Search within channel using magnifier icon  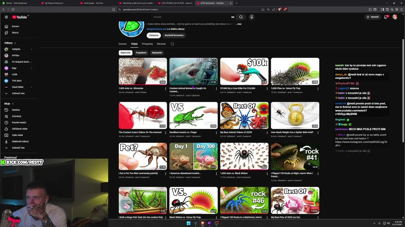(x=172, y=44)
